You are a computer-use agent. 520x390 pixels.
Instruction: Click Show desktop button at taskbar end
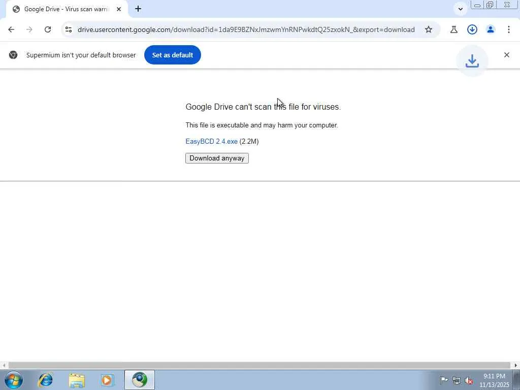click(516, 380)
